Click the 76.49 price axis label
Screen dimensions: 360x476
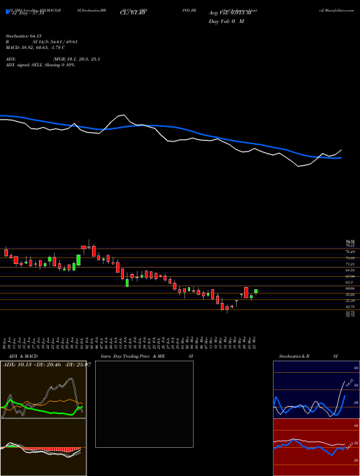(x=350, y=252)
